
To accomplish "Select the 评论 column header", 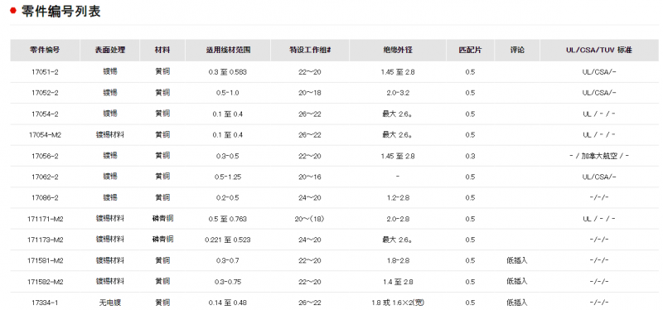I will (516, 50).
